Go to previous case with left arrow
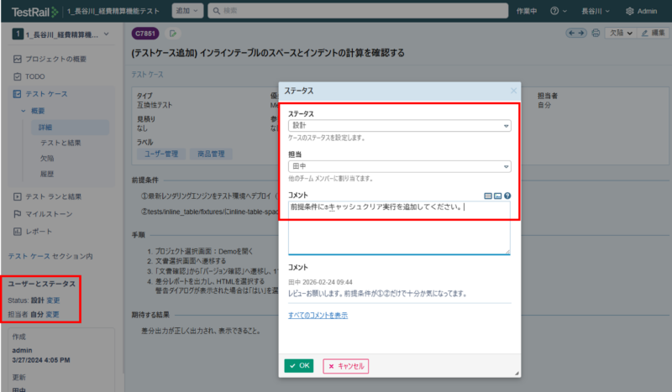 (571, 33)
